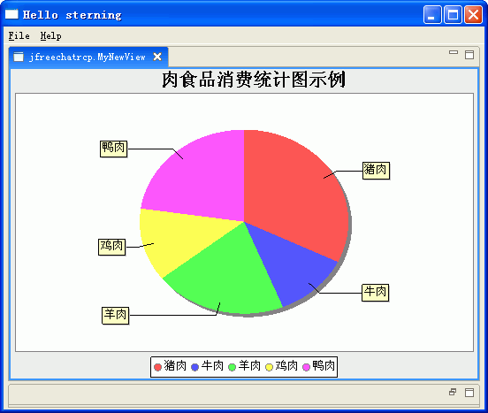Click the magenta 鸭肉 legend swatch
Image resolution: width=488 pixels, height=413 pixels.
click(306, 367)
